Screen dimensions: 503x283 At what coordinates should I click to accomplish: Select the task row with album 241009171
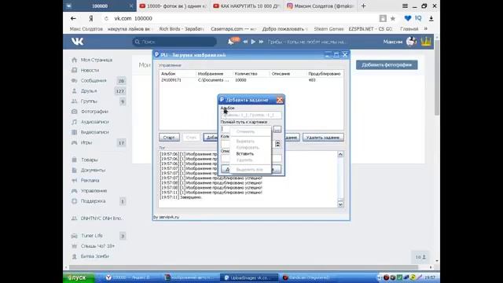coord(251,80)
